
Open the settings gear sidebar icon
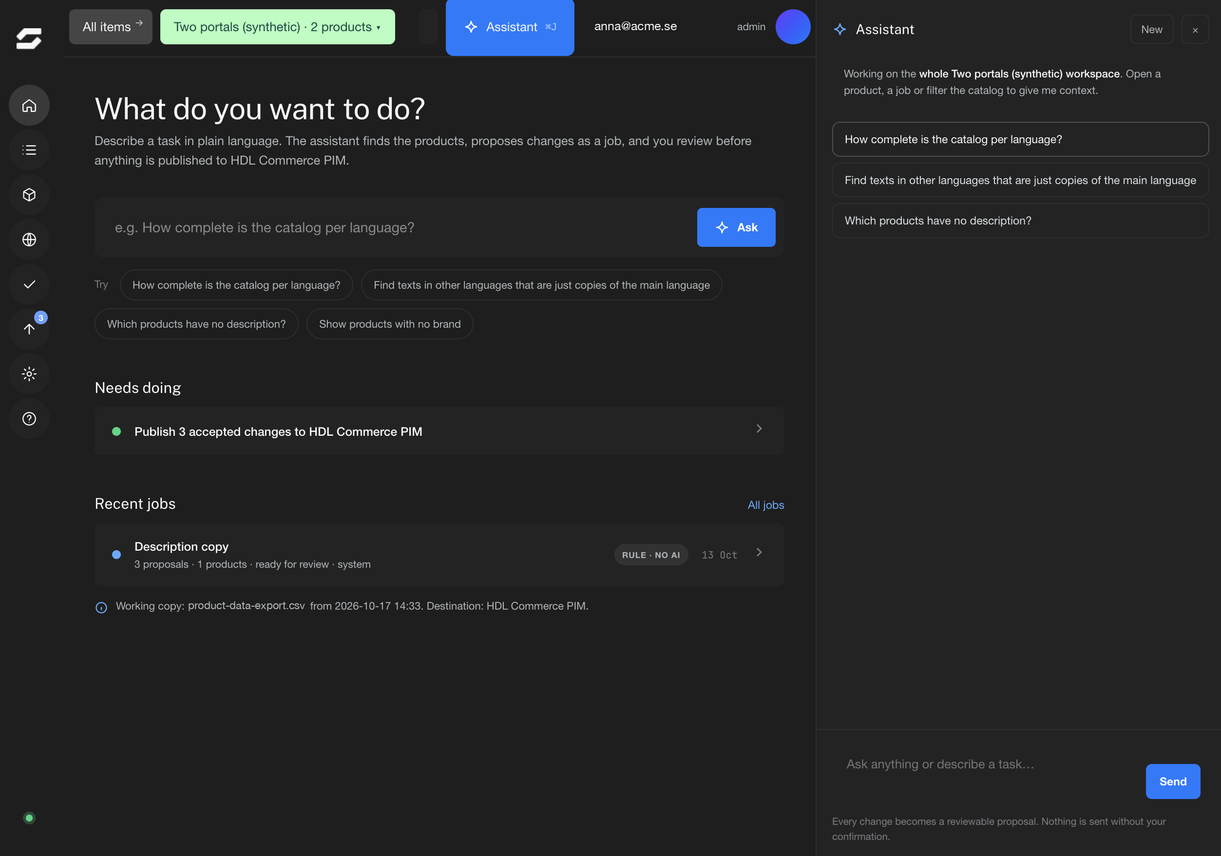pos(29,374)
